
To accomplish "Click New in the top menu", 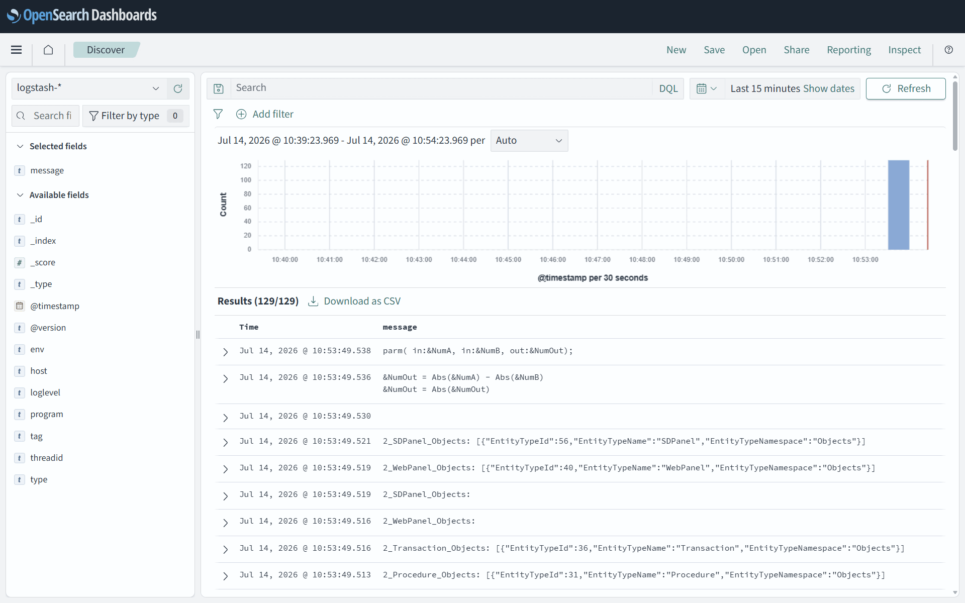I will (676, 50).
